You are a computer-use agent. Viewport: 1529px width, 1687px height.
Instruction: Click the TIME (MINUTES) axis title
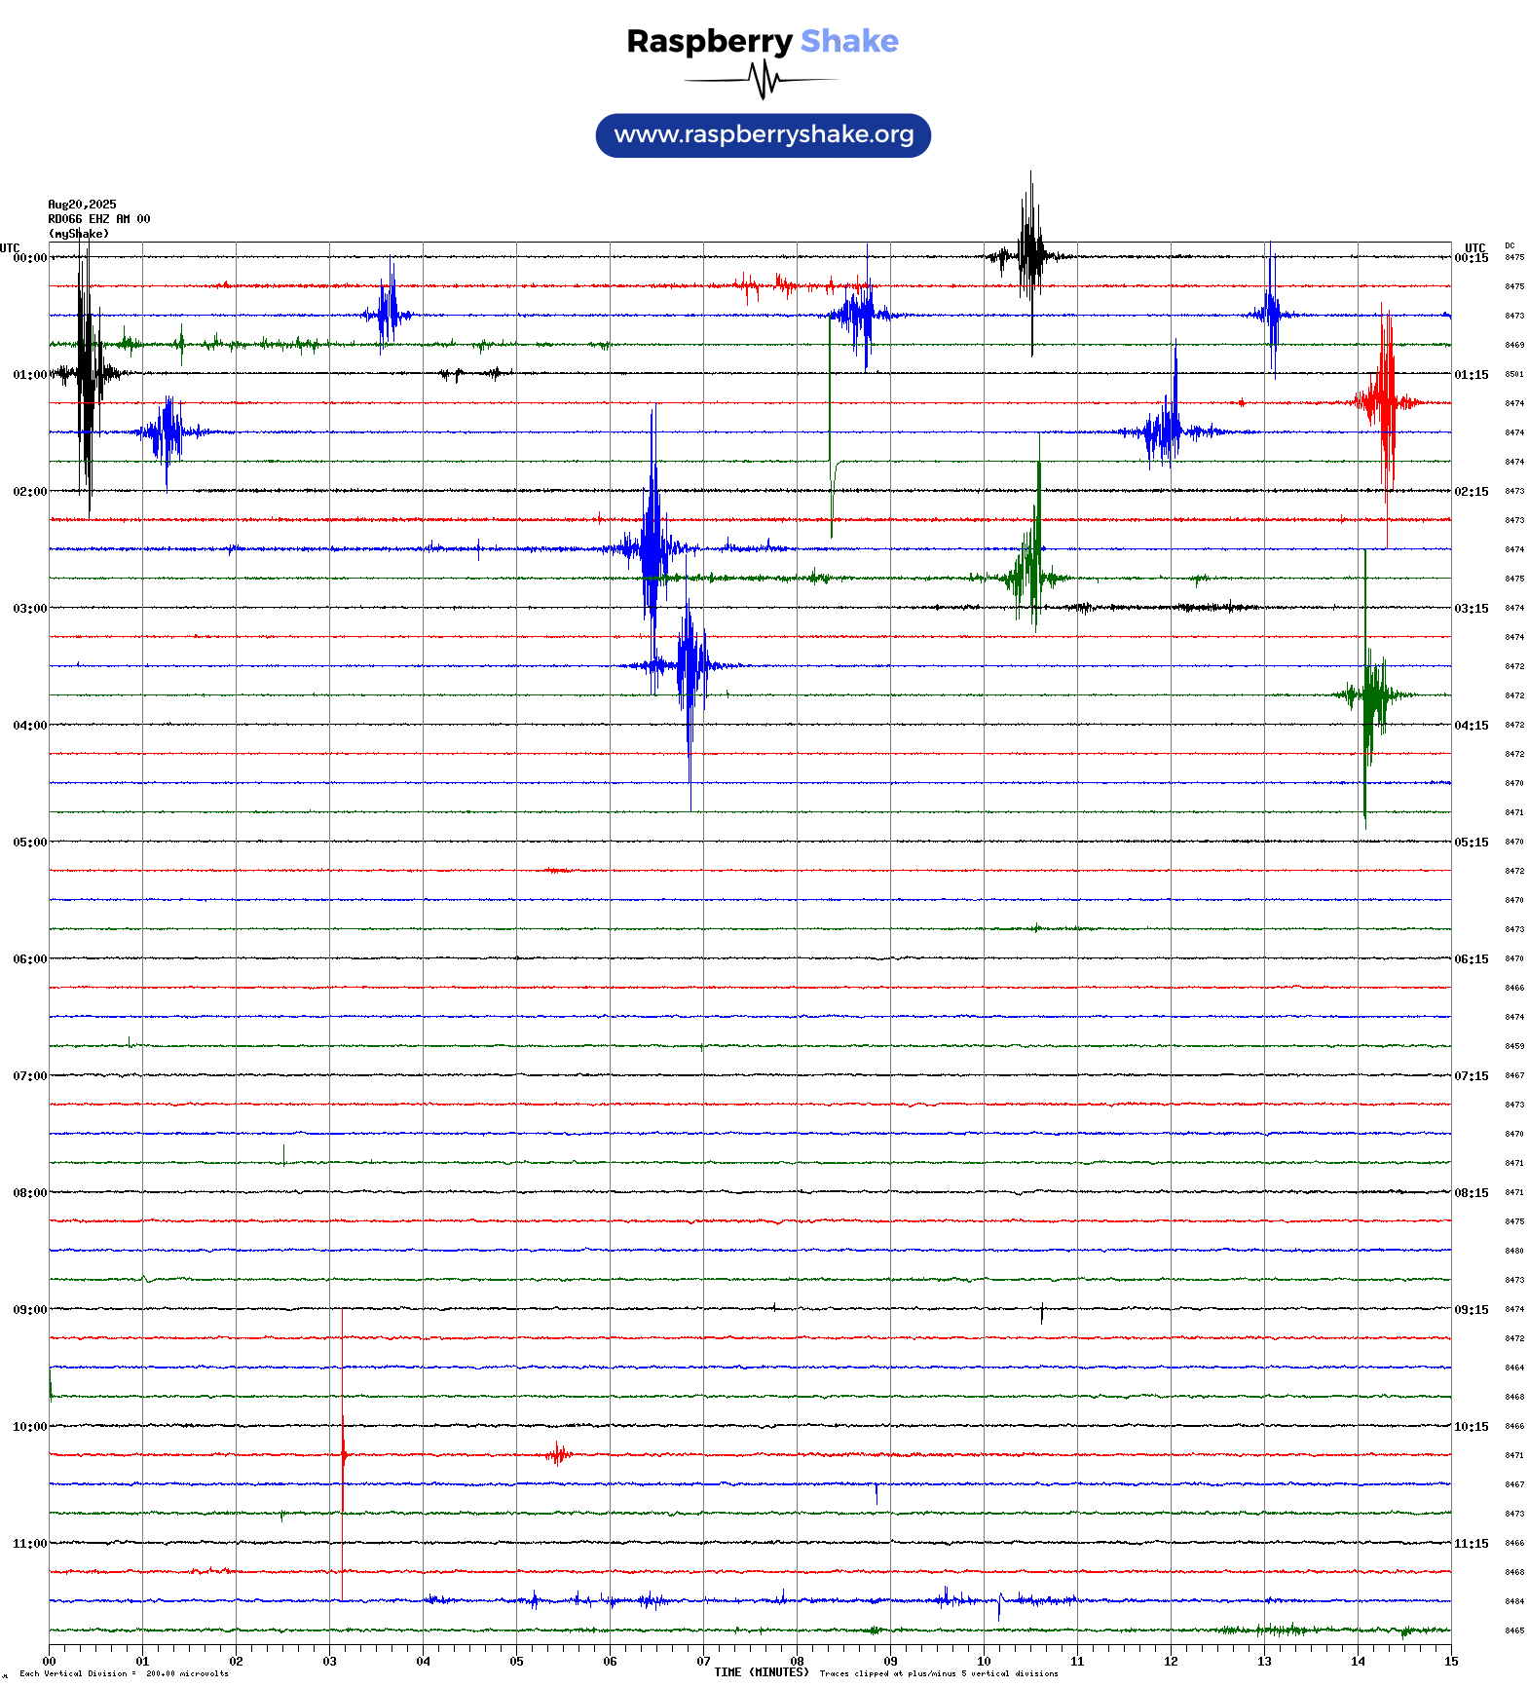[x=761, y=1672]
